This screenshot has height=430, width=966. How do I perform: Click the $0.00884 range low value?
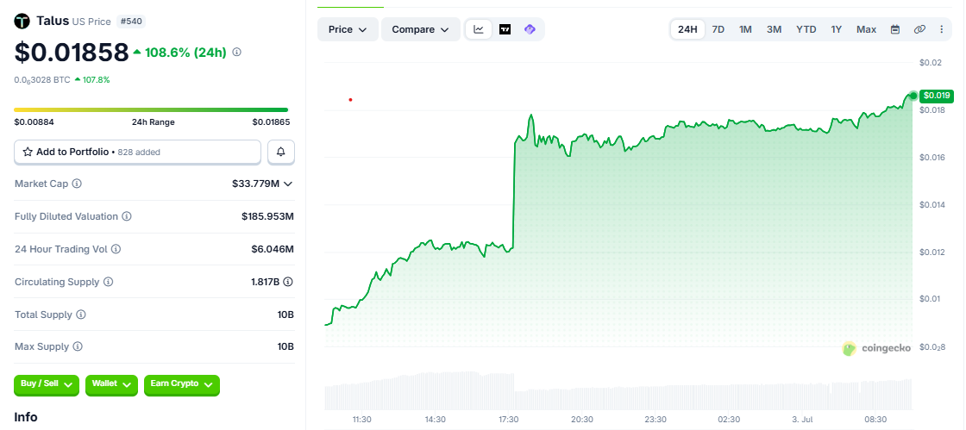click(x=34, y=122)
